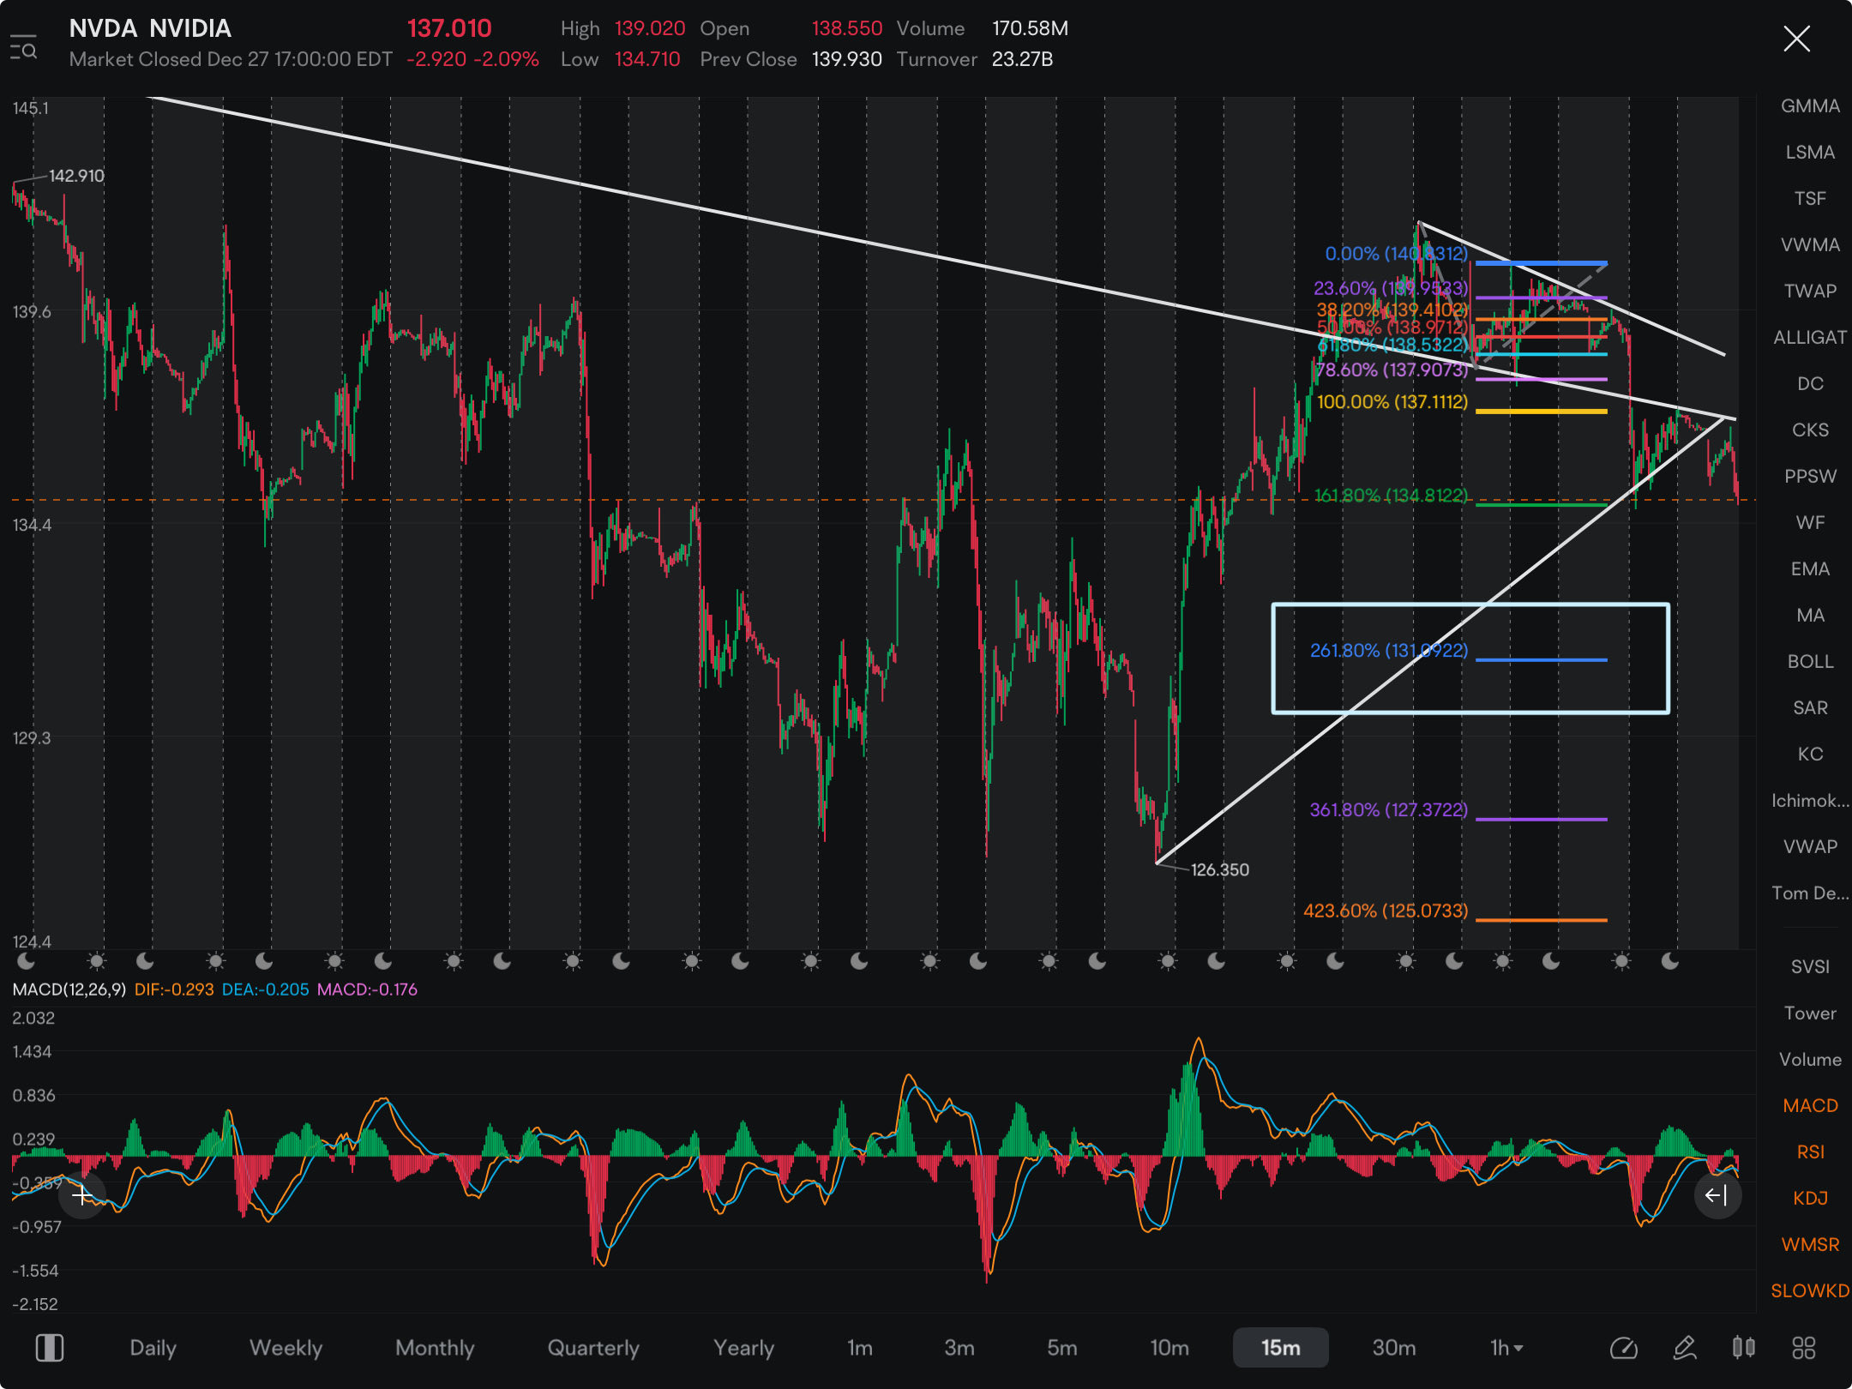
Task: Enable the PPSW indicator
Action: (1810, 476)
